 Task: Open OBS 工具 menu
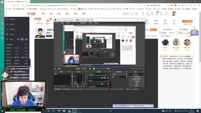tap(90, 23)
